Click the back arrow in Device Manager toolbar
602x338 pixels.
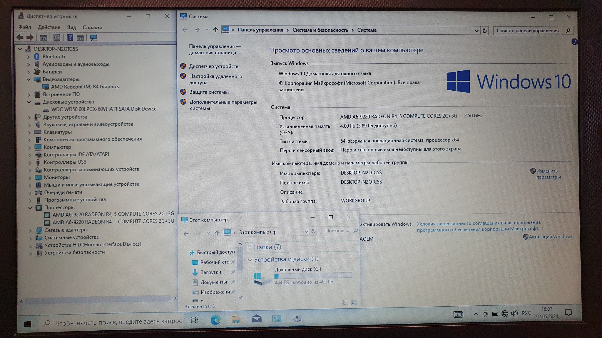20,38
